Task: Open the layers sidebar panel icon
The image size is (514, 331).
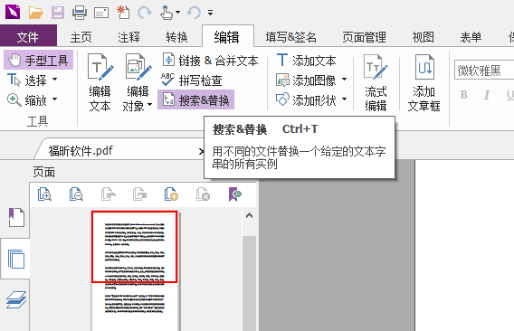Action: tap(16, 300)
